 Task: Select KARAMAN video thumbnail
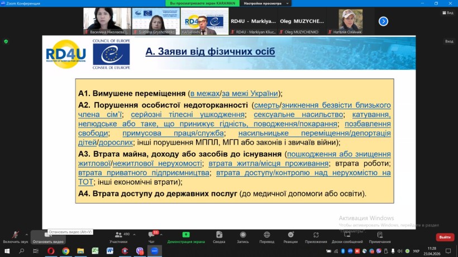click(x=205, y=21)
